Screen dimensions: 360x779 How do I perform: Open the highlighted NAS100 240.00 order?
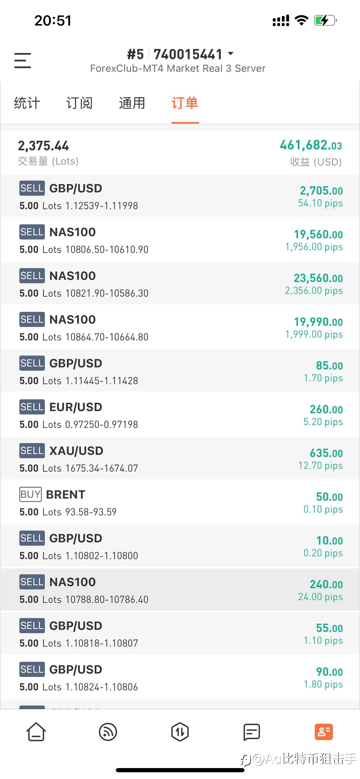point(180,590)
